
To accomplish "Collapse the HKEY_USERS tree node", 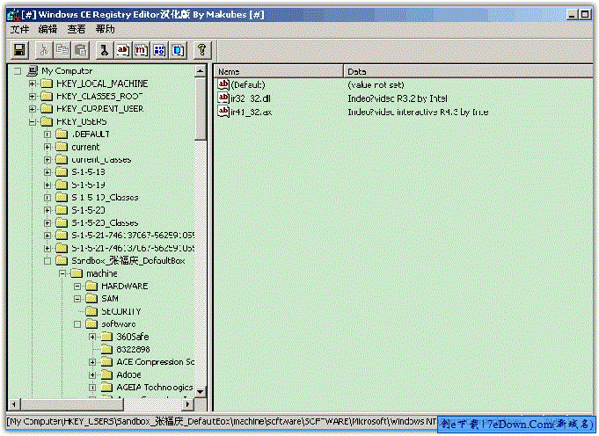I will 33,121.
